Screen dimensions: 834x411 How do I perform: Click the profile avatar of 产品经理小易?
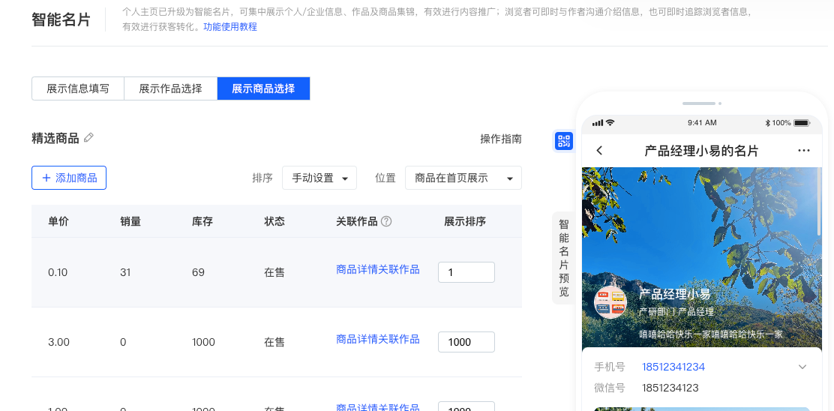(x=610, y=302)
